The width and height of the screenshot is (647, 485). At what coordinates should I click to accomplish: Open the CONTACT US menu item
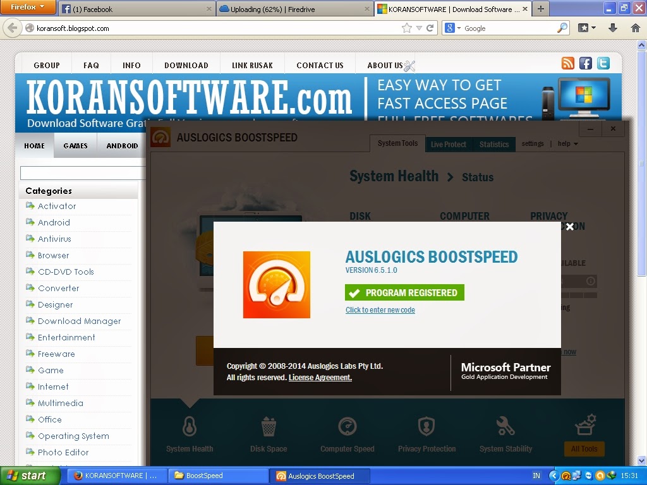pyautogui.click(x=320, y=65)
